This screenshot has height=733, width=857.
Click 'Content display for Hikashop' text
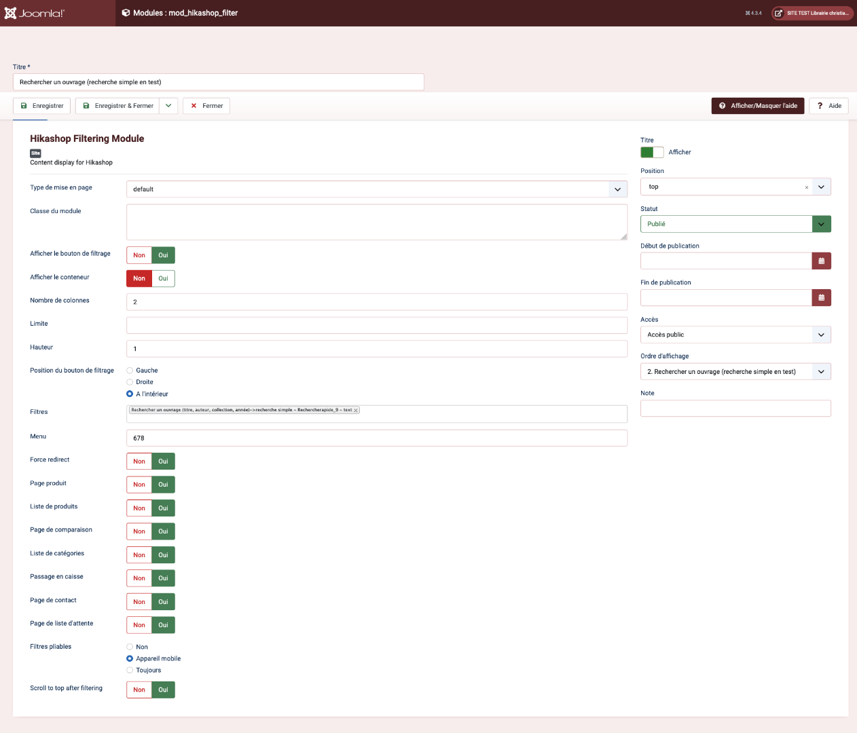click(x=71, y=163)
